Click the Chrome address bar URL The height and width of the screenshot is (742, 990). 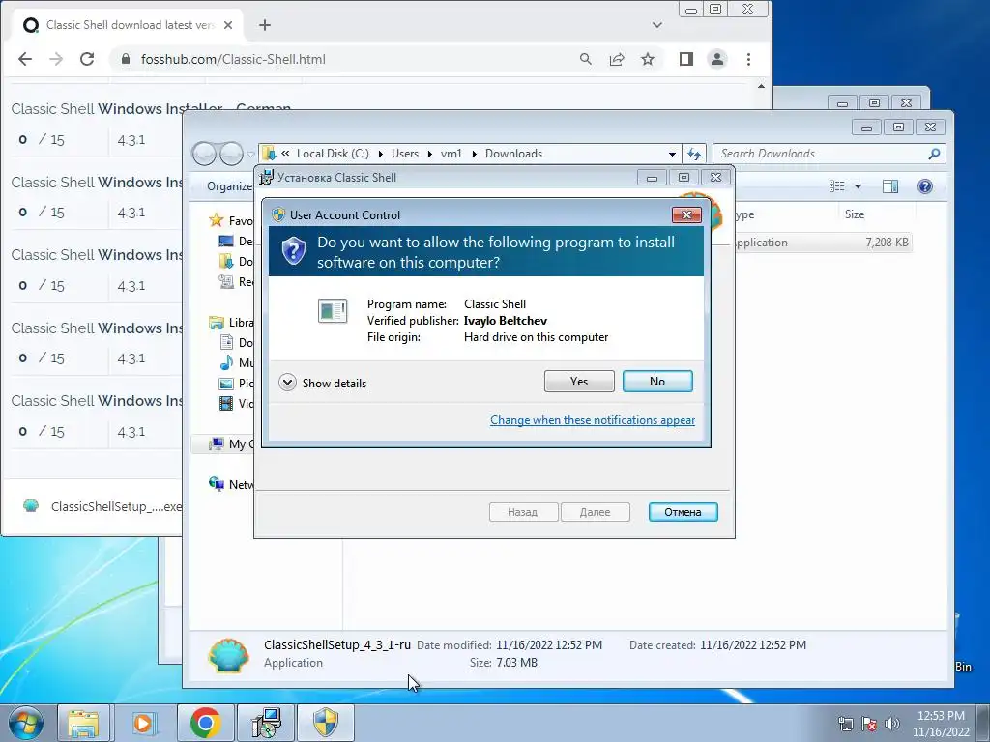tap(233, 59)
